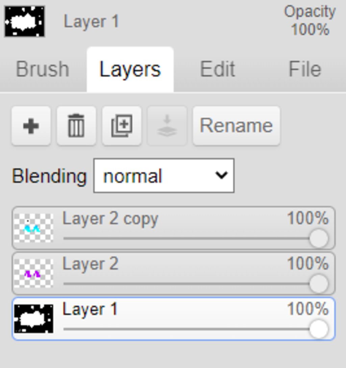Select the Layer 2 copy row name
This screenshot has width=346, height=368.
[110, 219]
